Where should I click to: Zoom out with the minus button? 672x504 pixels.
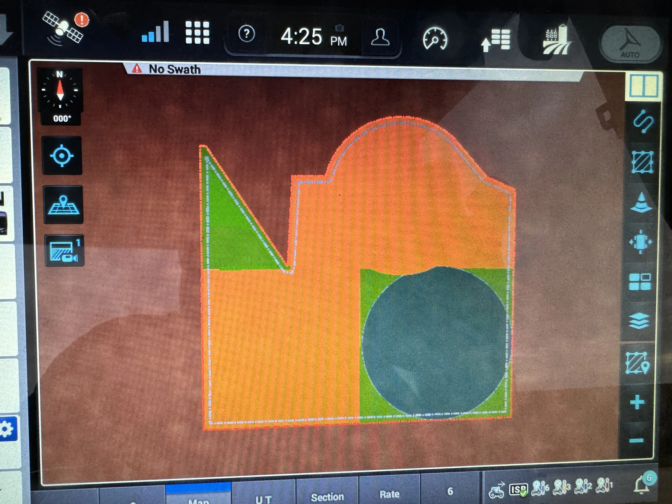(x=636, y=441)
